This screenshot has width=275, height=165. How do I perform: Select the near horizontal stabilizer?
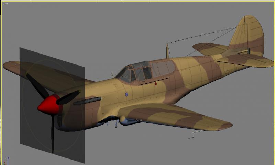[245, 60]
